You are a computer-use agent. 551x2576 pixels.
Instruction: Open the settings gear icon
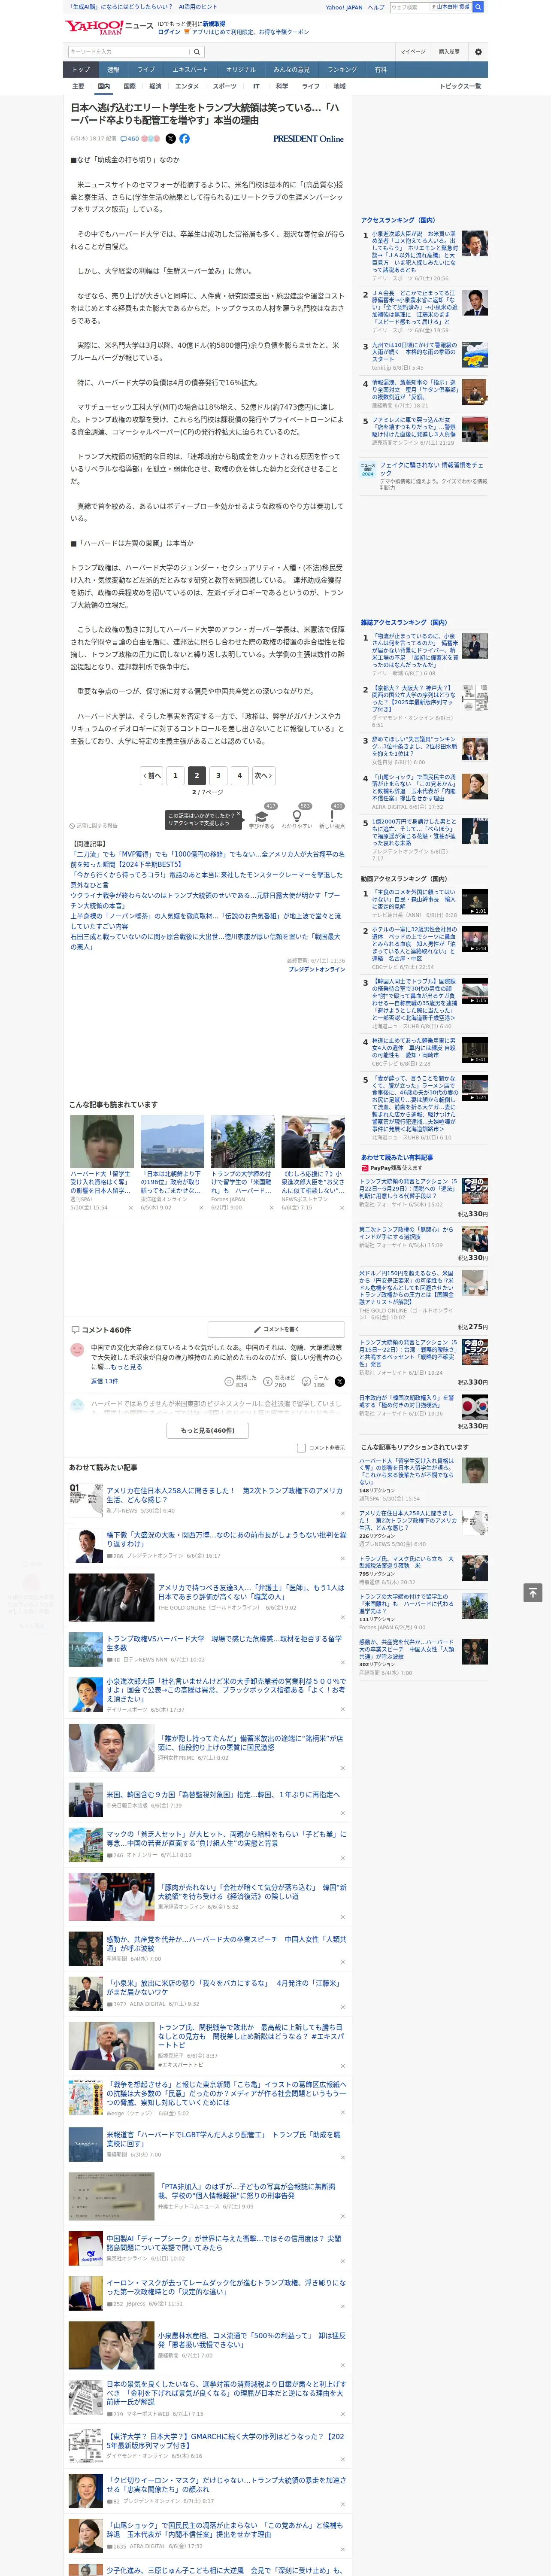(x=478, y=52)
